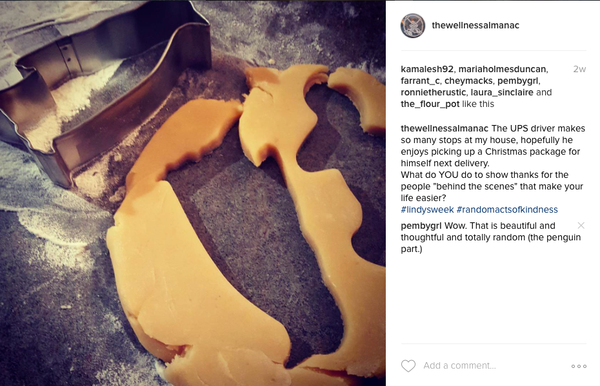Open pembygrl's profile from the comment
The image size is (600, 386).
[421, 226]
